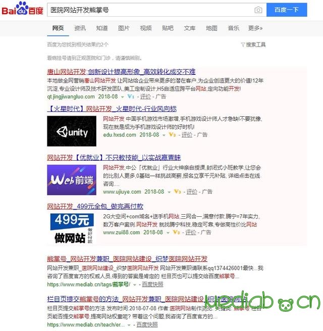The image size is (323, 331).
Task: Open 百度快照 for mediab.cn/tags result
Action: (152, 285)
